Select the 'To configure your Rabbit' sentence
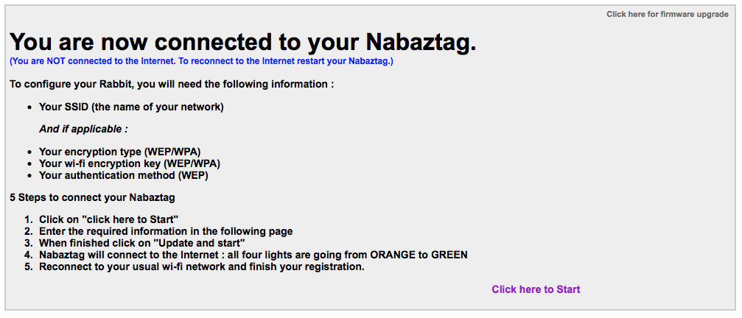The height and width of the screenshot is (318, 742). click(172, 85)
